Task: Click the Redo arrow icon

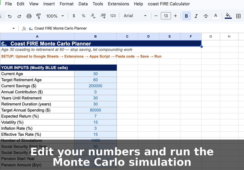Action: click(19, 16)
